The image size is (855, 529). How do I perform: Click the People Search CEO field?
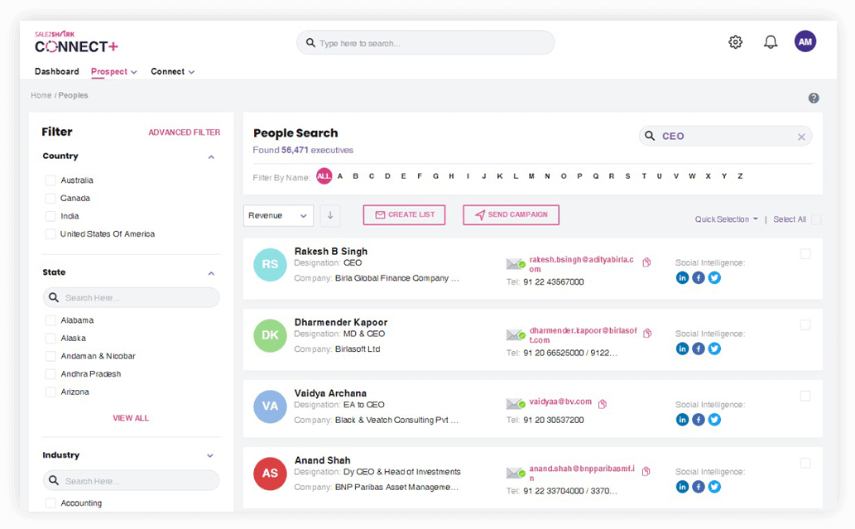point(725,137)
